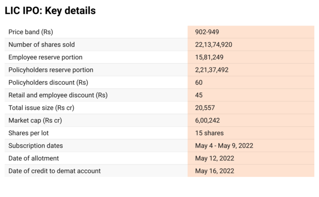This screenshot has height=197, width=319.
Task: Select the "Policyholders reserve portion" label
Action: pyautogui.click(x=51, y=70)
